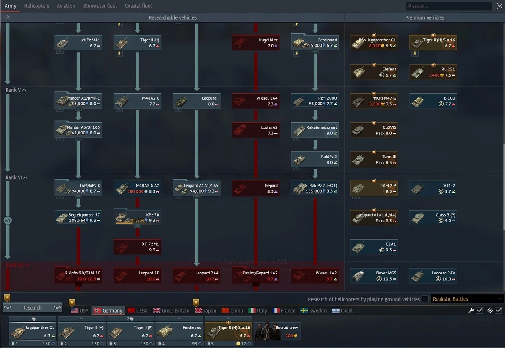Image resolution: width=505 pixels, height=348 pixels.
Task: Open the Bluewater fleet tab
Action: coord(100,6)
